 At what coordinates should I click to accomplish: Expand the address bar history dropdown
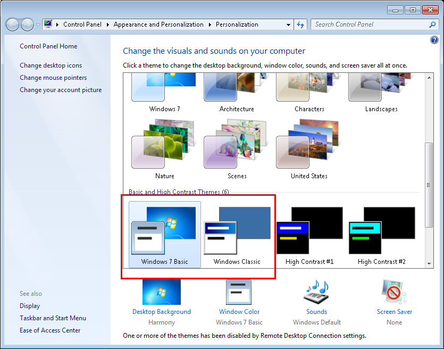[x=288, y=24]
